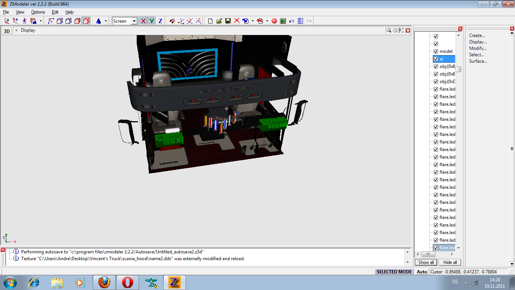Collapse the viewport Display menu arrow

point(16,30)
